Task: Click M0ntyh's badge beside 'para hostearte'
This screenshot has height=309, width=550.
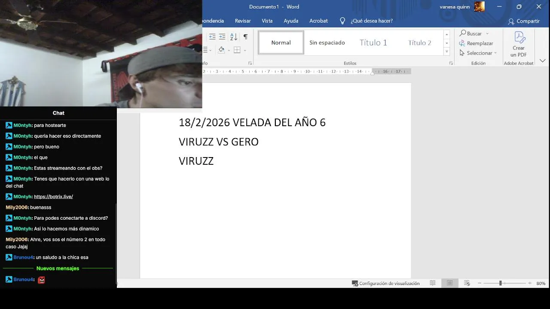Action: tap(9, 125)
